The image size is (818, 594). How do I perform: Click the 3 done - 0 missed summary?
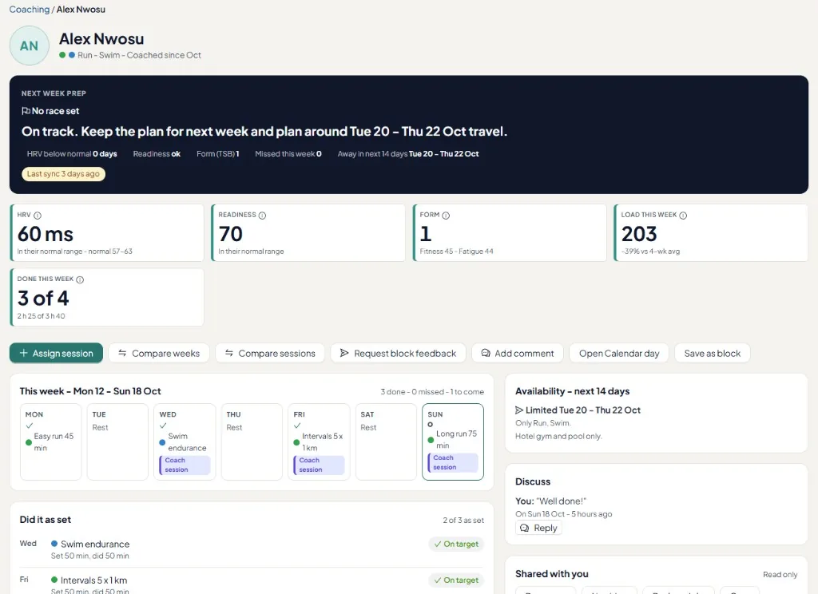tap(432, 392)
